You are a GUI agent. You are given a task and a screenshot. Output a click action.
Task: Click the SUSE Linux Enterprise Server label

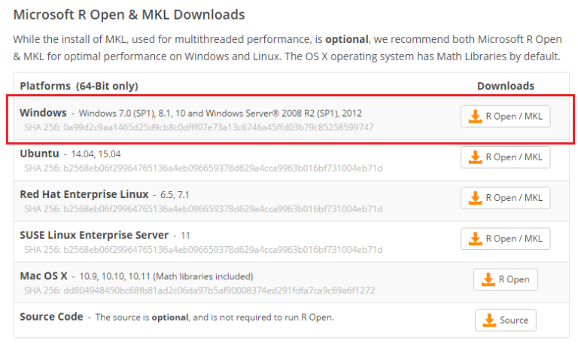[x=94, y=235]
